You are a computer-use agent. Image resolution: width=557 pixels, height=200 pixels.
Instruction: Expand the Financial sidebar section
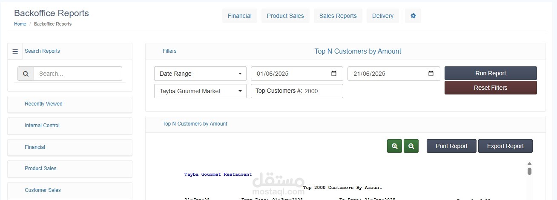coord(70,147)
